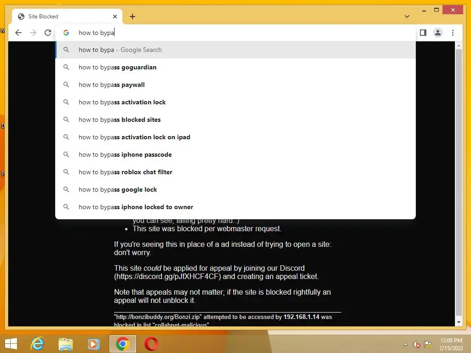471x353 pixels.
Task: Choose 'how to bypass google lock' suggestion
Action: pyautogui.click(x=235, y=189)
